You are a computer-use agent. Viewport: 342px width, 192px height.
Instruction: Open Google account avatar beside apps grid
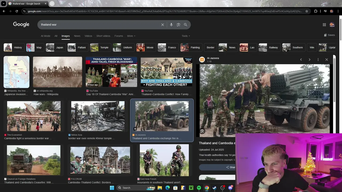(332, 25)
